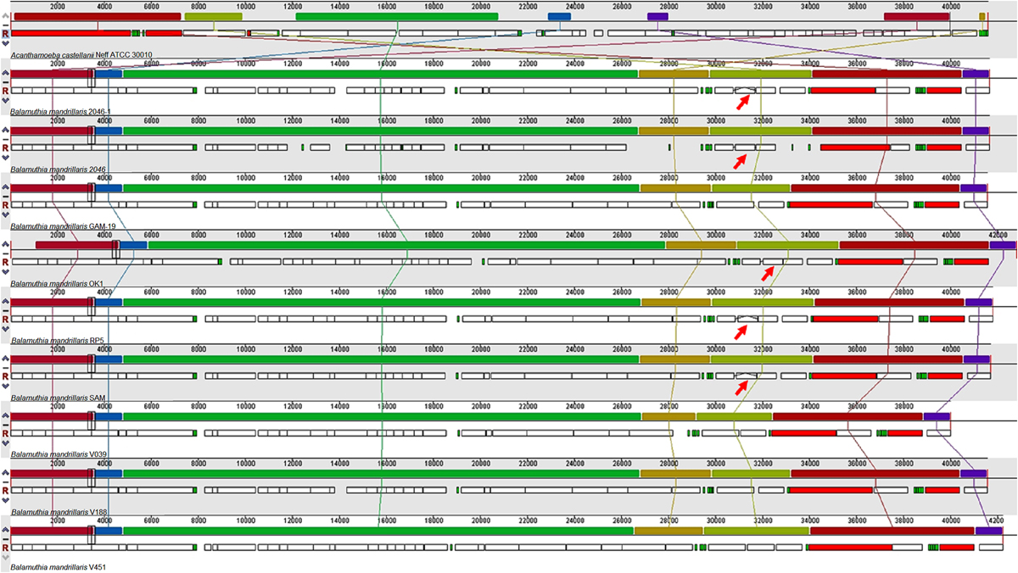This screenshot has height=573, width=1018.
Task: Click the genome name Acanthamoeba castellanii Neff ATCC 30010
Action: [81, 54]
